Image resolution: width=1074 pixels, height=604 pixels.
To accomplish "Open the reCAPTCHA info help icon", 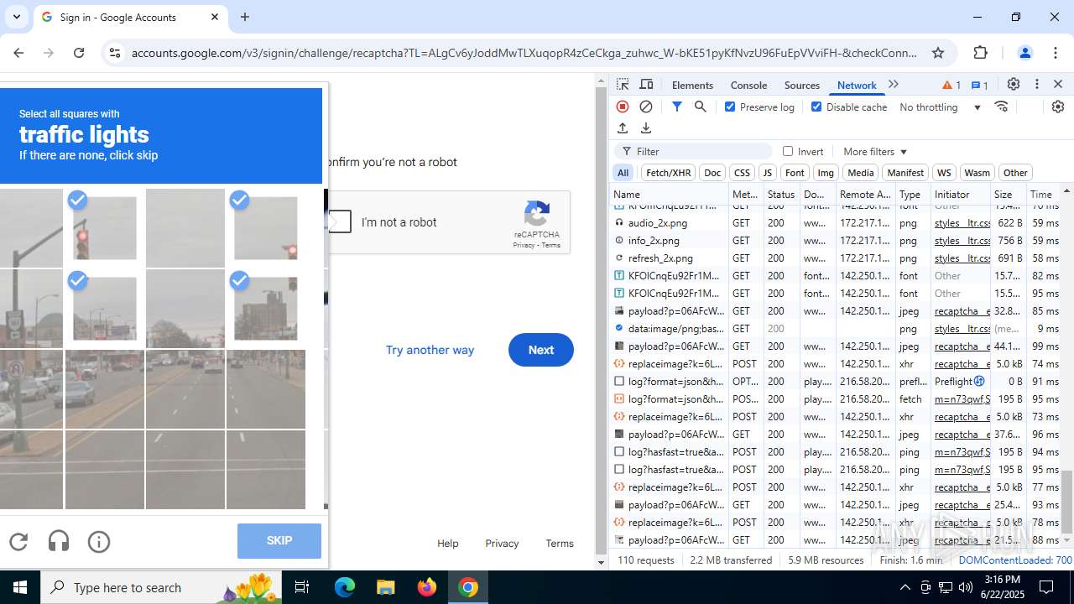I will [x=99, y=542].
